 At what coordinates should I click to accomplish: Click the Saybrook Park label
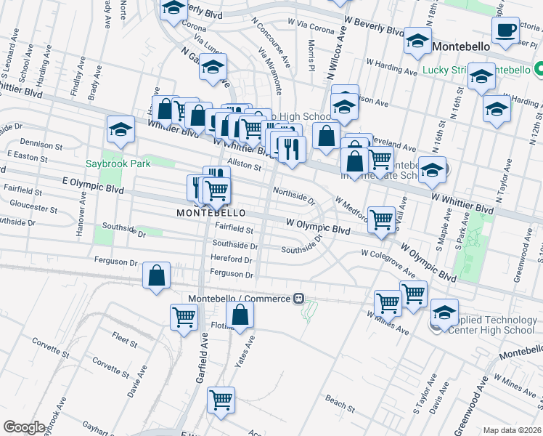(x=118, y=163)
